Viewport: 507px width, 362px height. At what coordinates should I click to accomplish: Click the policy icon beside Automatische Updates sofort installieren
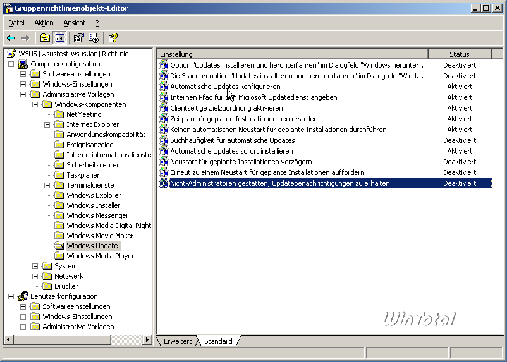coord(164,151)
